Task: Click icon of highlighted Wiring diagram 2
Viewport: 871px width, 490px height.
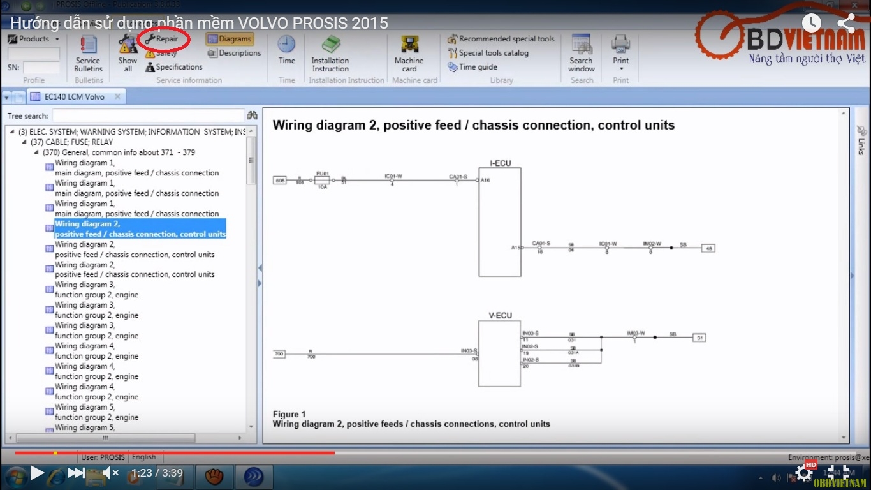Action: [49, 228]
